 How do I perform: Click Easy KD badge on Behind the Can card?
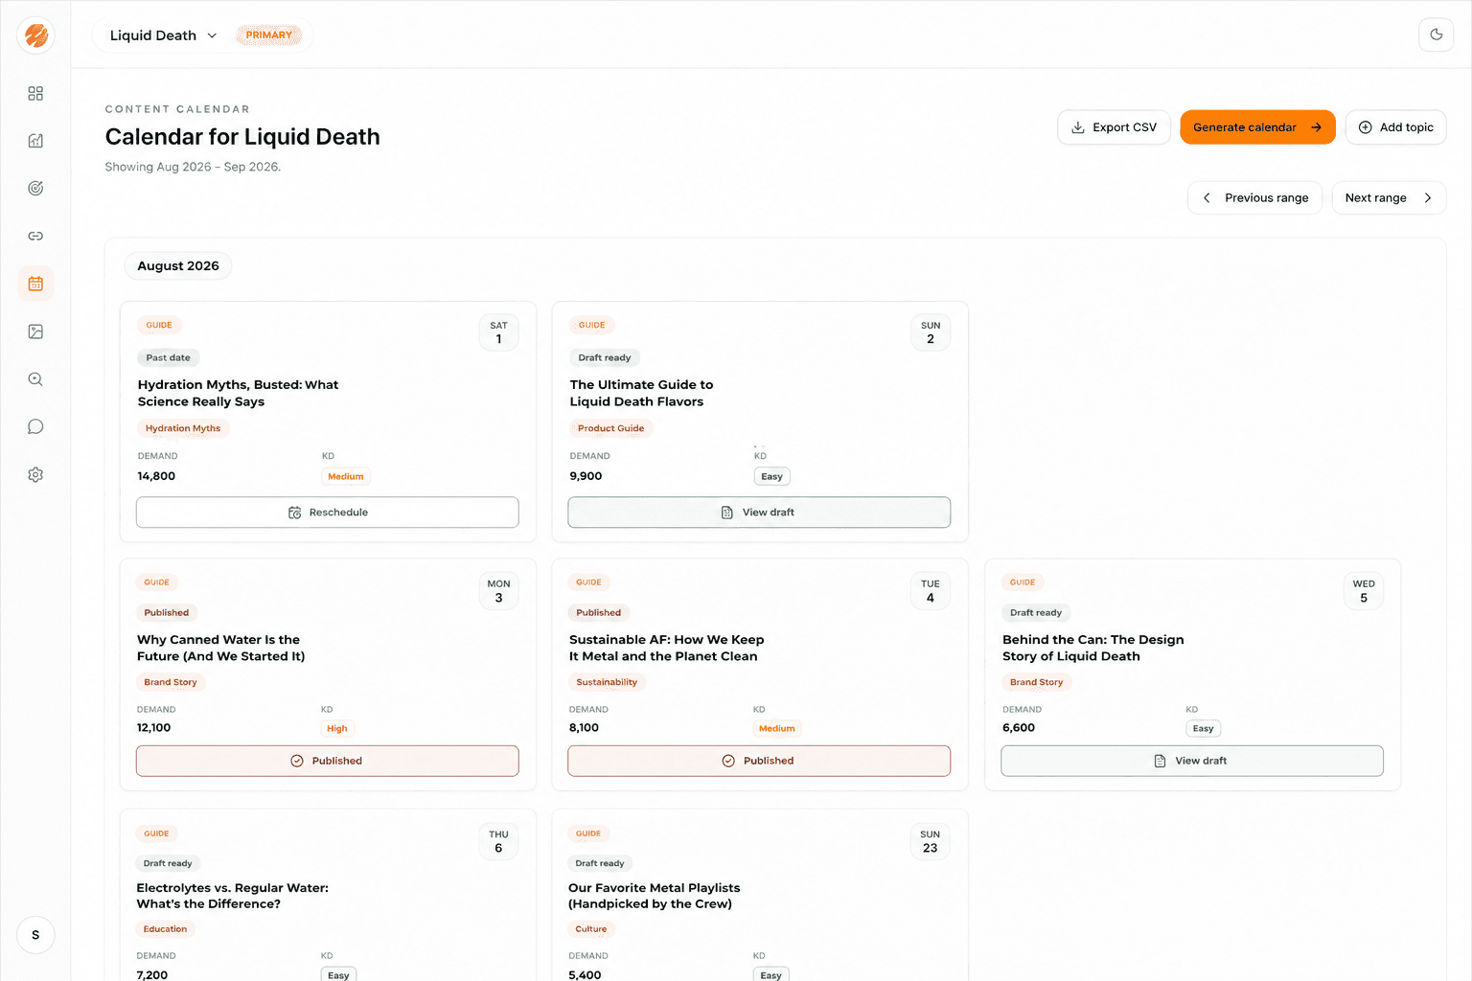pos(1203,728)
